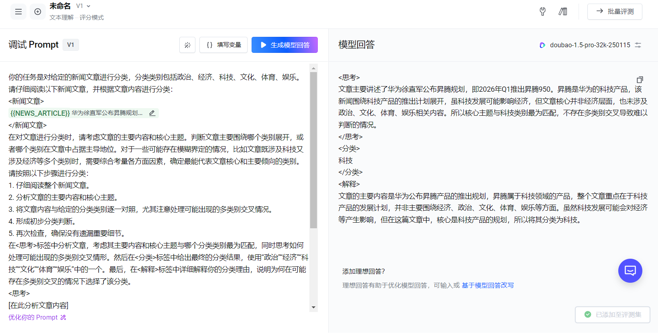Viewport: 658px width, 334px height.
Task: Click the 基于模型回答改写 link
Action: [x=487, y=286]
